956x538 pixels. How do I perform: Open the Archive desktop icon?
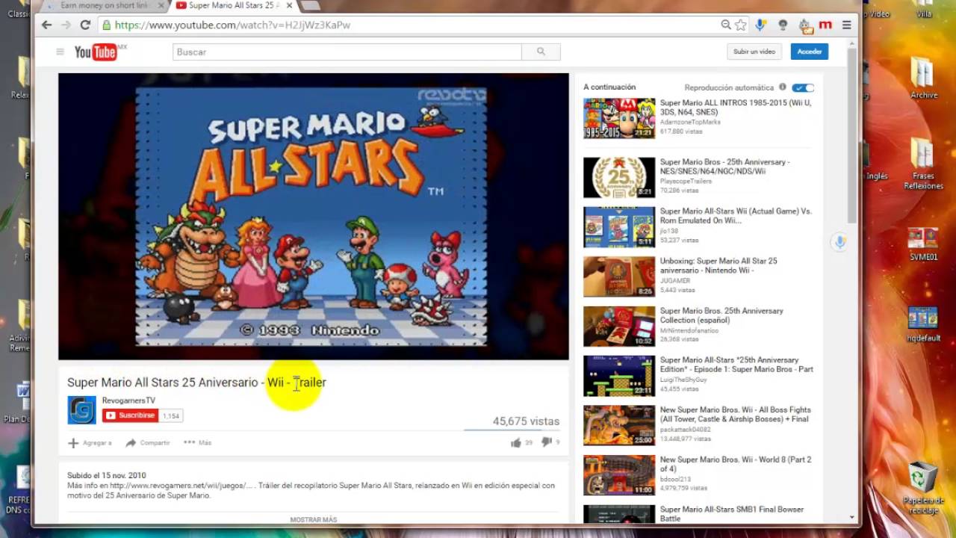923,77
